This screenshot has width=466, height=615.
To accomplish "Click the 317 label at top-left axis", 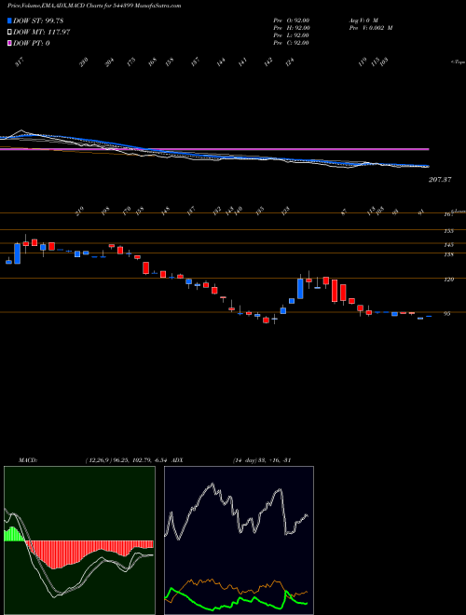I will tap(21, 62).
